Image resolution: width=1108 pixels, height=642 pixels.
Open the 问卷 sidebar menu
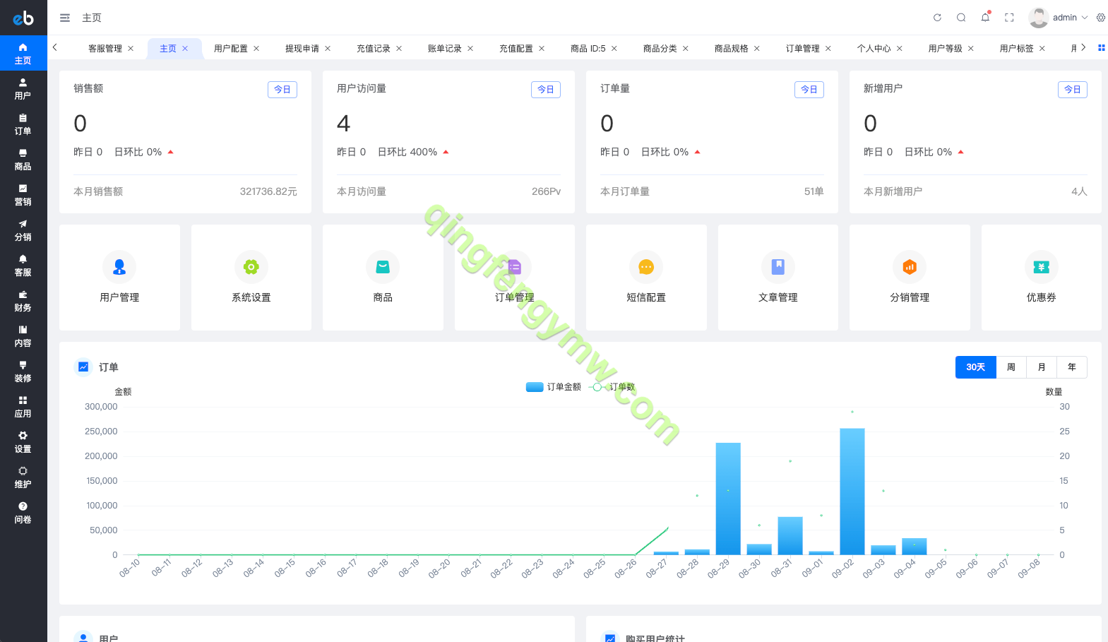pyautogui.click(x=23, y=512)
